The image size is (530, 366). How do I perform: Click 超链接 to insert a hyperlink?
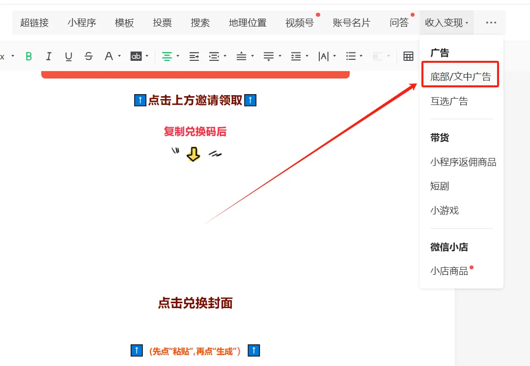[x=34, y=23]
